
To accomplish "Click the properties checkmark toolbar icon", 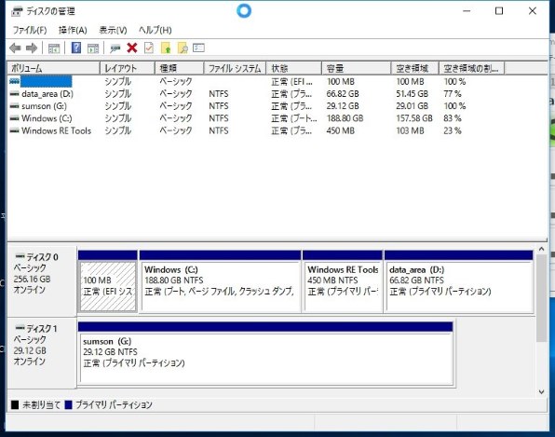I will coord(149,48).
